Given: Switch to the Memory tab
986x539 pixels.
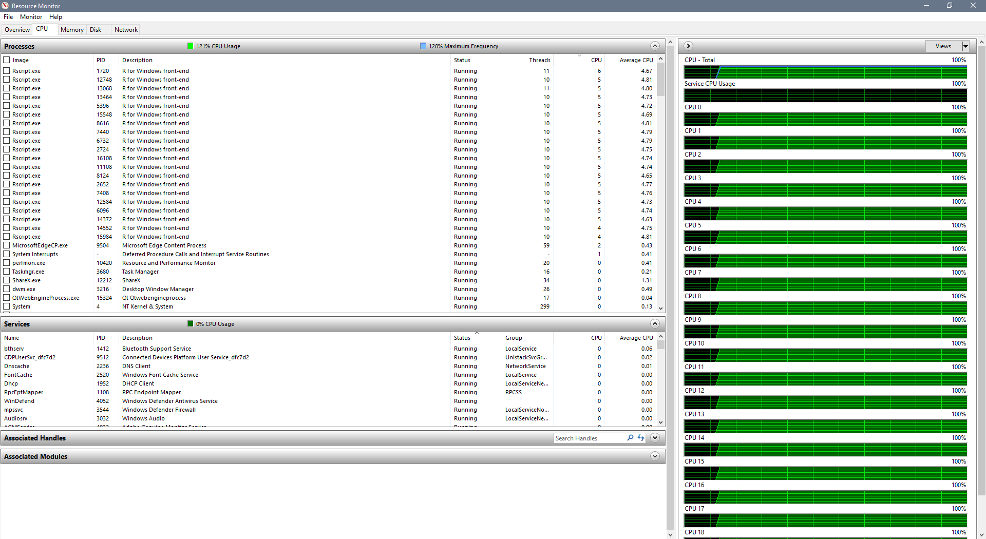Looking at the screenshot, I should [72, 30].
